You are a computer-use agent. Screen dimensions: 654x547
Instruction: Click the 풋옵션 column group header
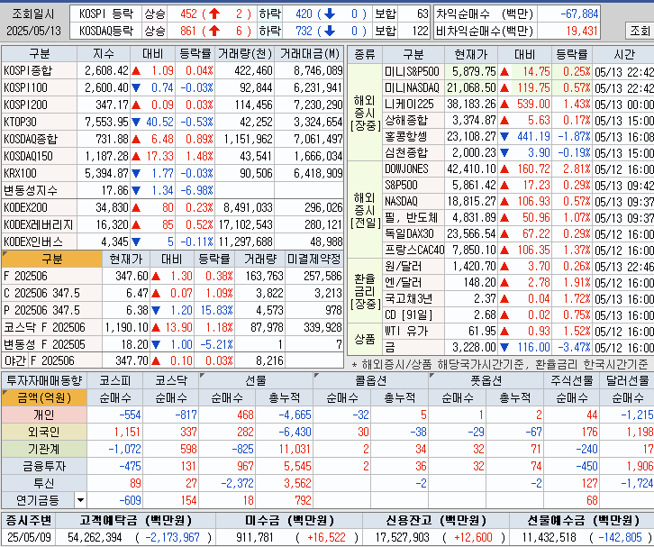(486, 380)
